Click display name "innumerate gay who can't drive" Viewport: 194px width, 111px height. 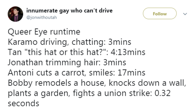tap(70, 11)
